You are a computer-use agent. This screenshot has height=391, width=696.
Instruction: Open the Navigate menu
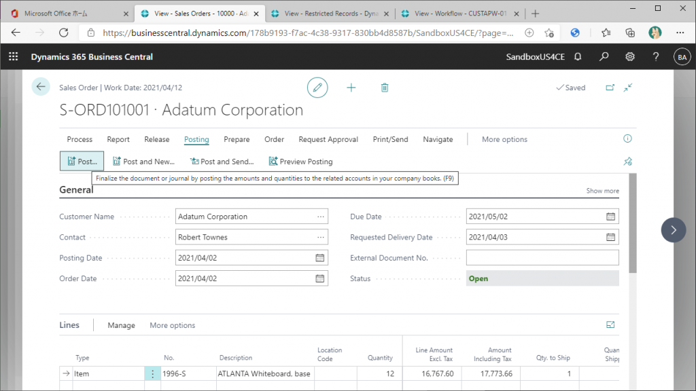click(x=438, y=139)
